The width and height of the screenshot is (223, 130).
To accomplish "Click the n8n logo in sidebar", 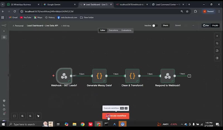I will coord(4,25).
